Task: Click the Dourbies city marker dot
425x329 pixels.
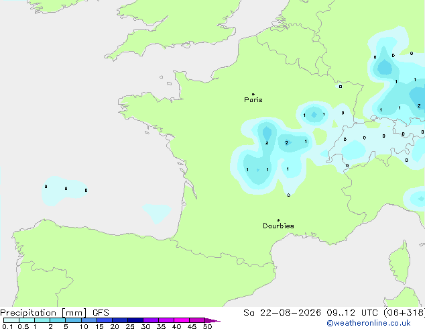Action: pos(278,220)
